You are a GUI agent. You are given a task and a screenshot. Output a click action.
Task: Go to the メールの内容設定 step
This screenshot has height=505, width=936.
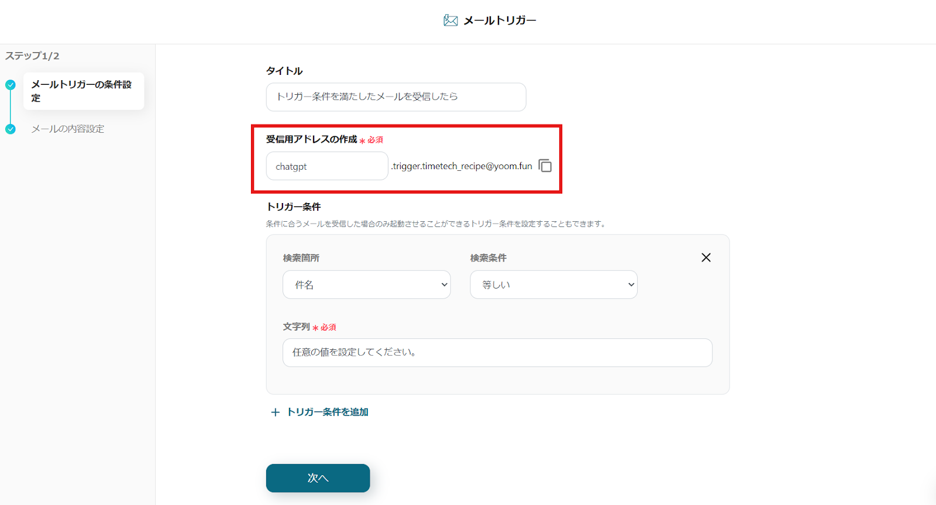pyautogui.click(x=68, y=129)
